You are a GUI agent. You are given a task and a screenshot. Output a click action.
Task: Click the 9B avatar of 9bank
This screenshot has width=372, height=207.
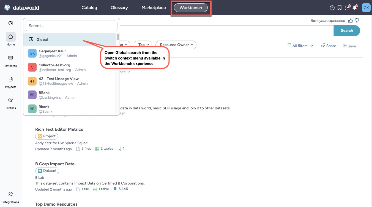tap(32, 109)
